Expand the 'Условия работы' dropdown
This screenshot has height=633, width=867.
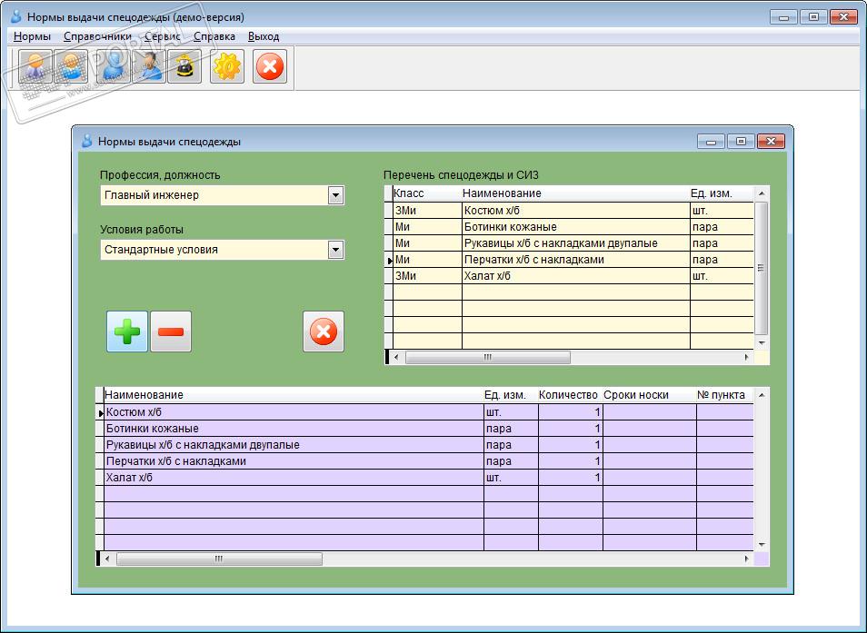[335, 250]
